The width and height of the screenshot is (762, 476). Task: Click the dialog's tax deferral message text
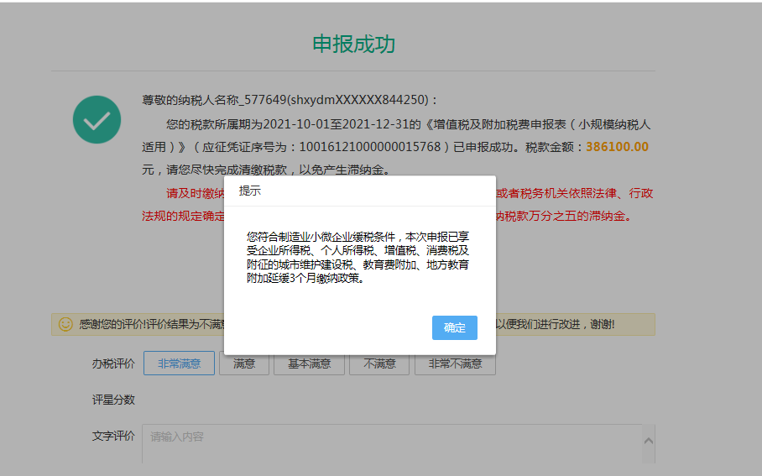click(358, 258)
